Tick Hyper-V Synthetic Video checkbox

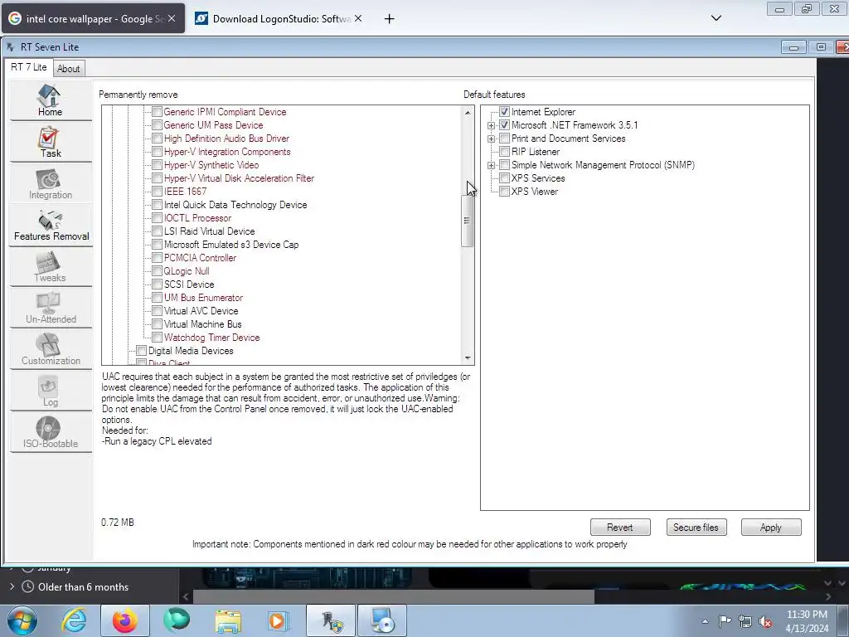(x=157, y=165)
